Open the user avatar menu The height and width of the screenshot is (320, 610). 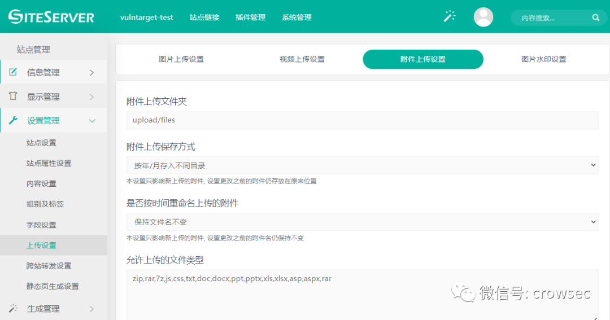pos(483,17)
